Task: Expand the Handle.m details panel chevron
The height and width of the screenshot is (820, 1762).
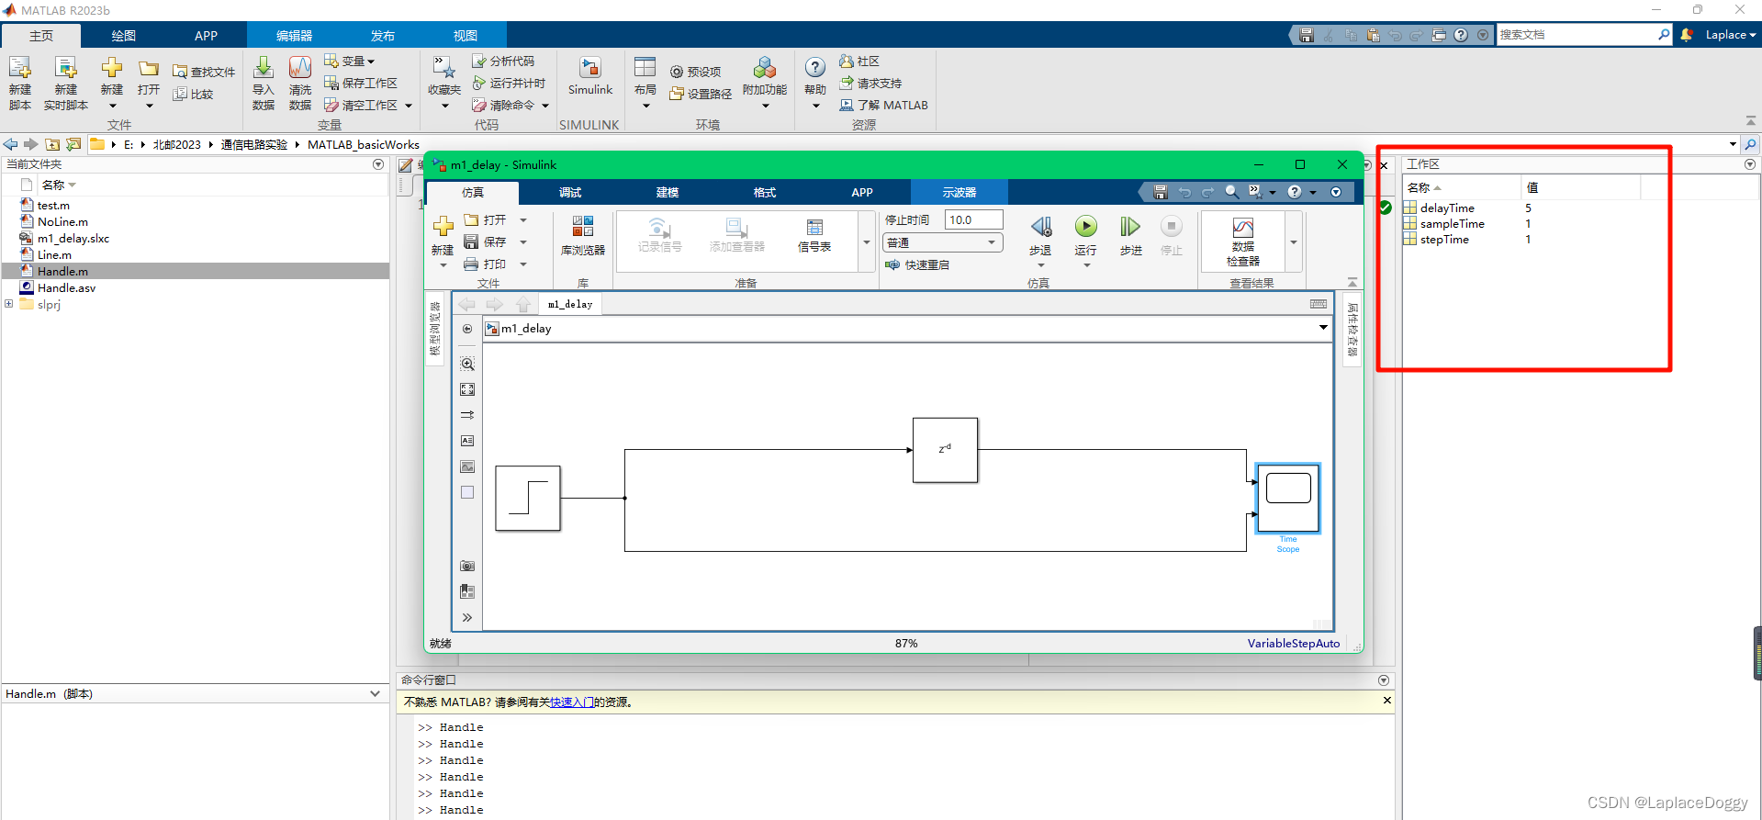Action: [375, 693]
